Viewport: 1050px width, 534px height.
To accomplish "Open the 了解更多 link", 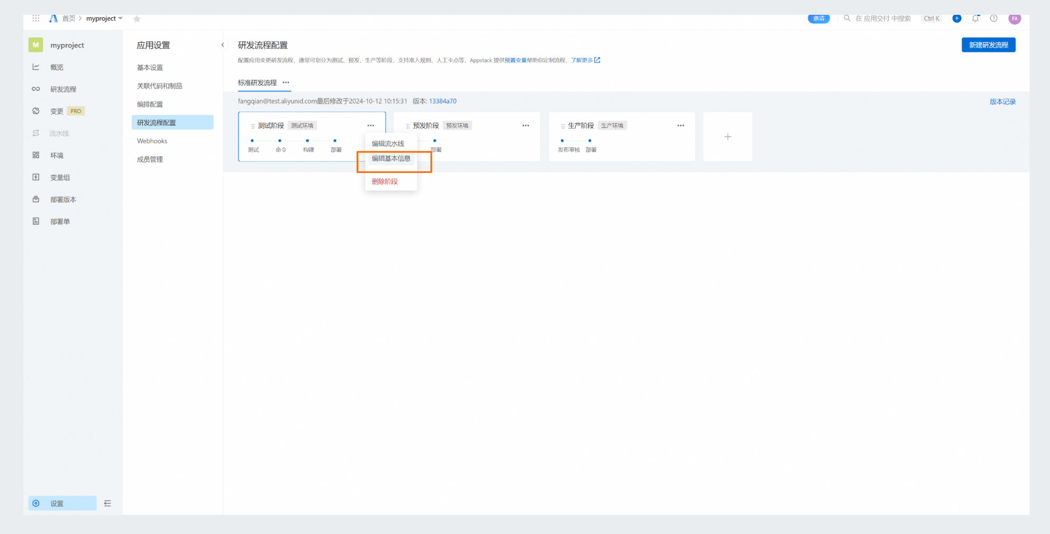I will coord(585,60).
